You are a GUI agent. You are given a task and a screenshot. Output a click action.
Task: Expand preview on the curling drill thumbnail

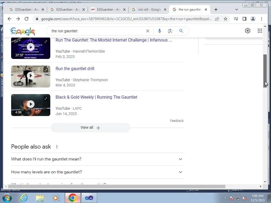coord(46,70)
